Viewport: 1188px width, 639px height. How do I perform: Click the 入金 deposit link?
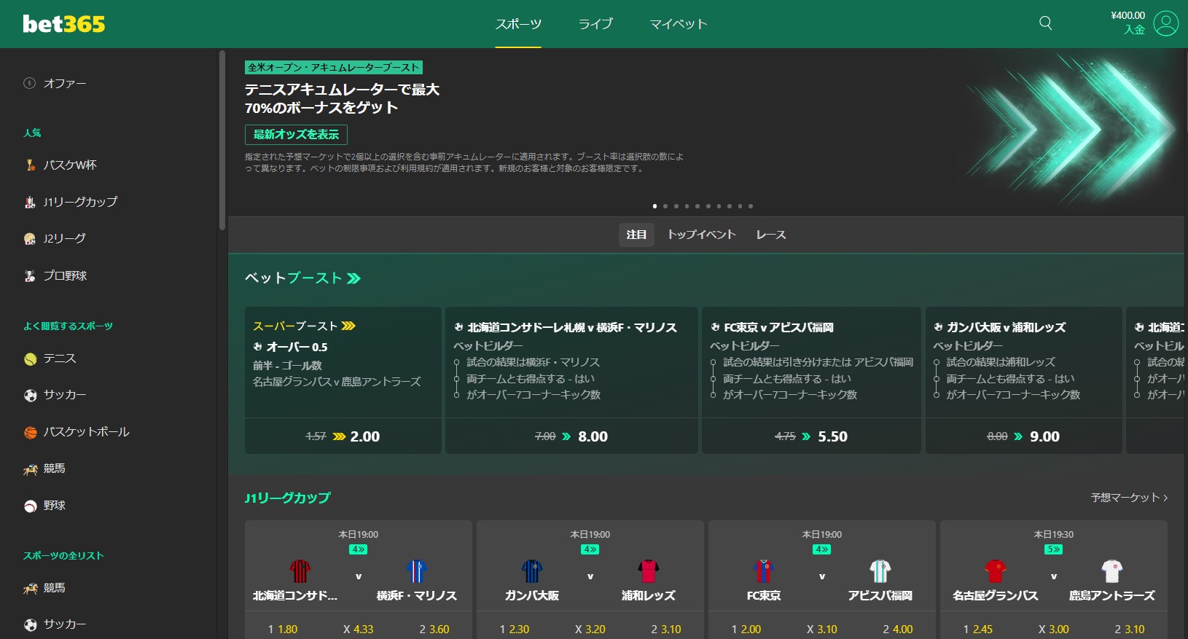point(1134,30)
